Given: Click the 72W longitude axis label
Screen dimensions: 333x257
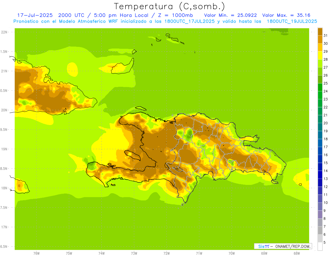Looking at the screenshot, I should click(x=167, y=253).
